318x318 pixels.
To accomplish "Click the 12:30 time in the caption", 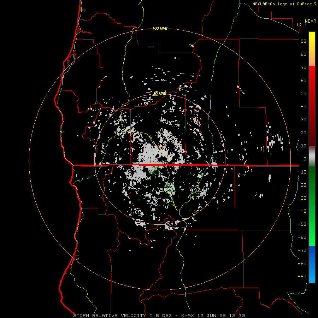I will point(237,316).
